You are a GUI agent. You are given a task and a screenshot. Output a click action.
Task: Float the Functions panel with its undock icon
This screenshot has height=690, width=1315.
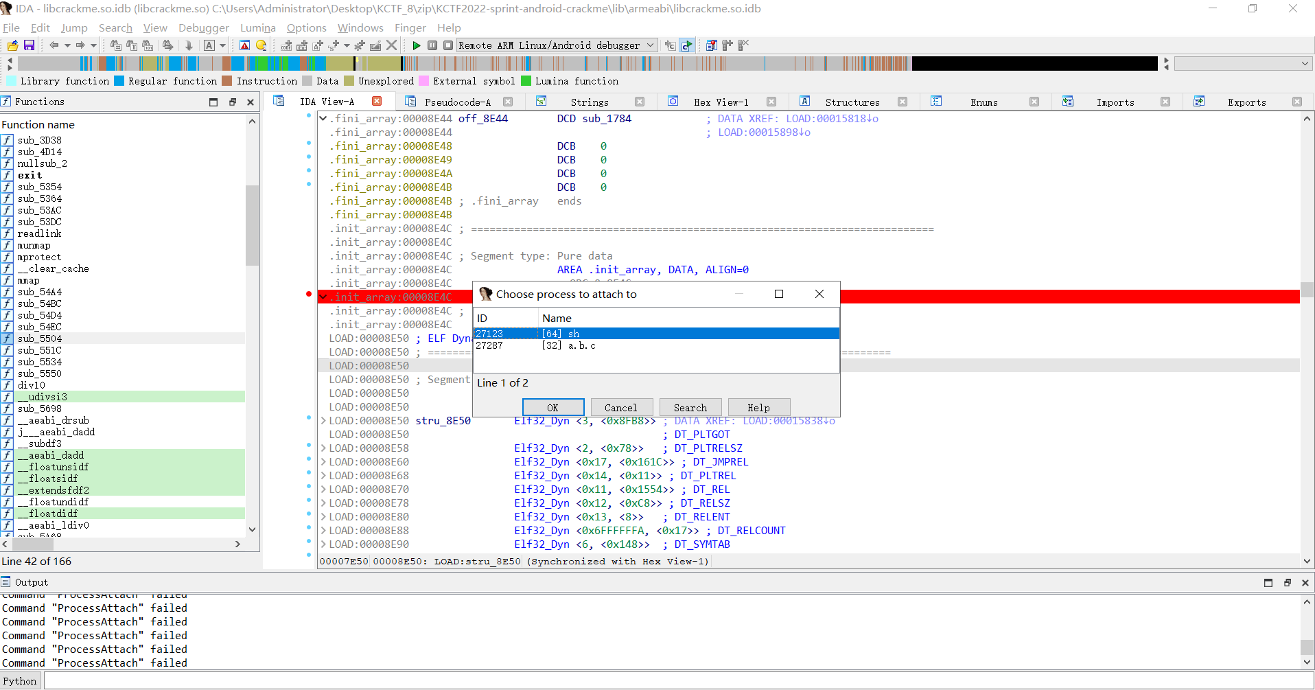[232, 102]
